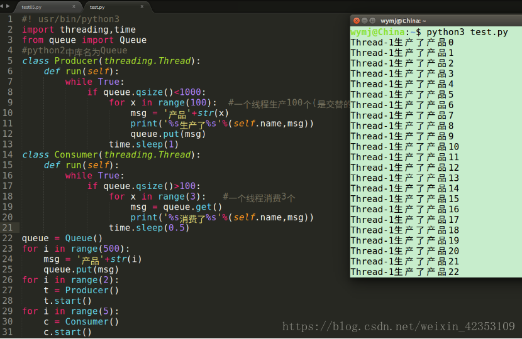Click line number 21 in the gutter
The height and width of the screenshot is (339, 522).
[x=8, y=228]
